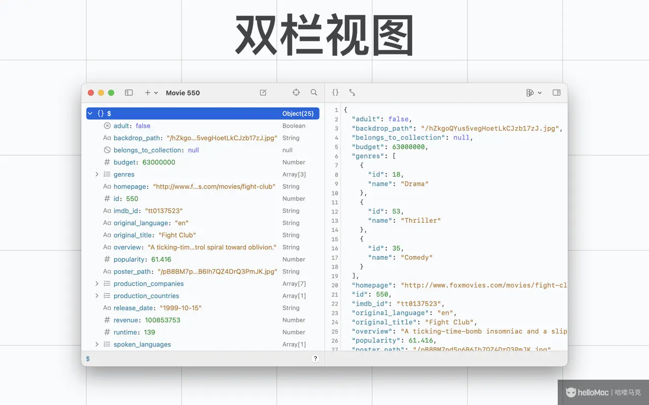Click the number icon beside id
Viewport: 649px width, 405px height.
tap(107, 198)
